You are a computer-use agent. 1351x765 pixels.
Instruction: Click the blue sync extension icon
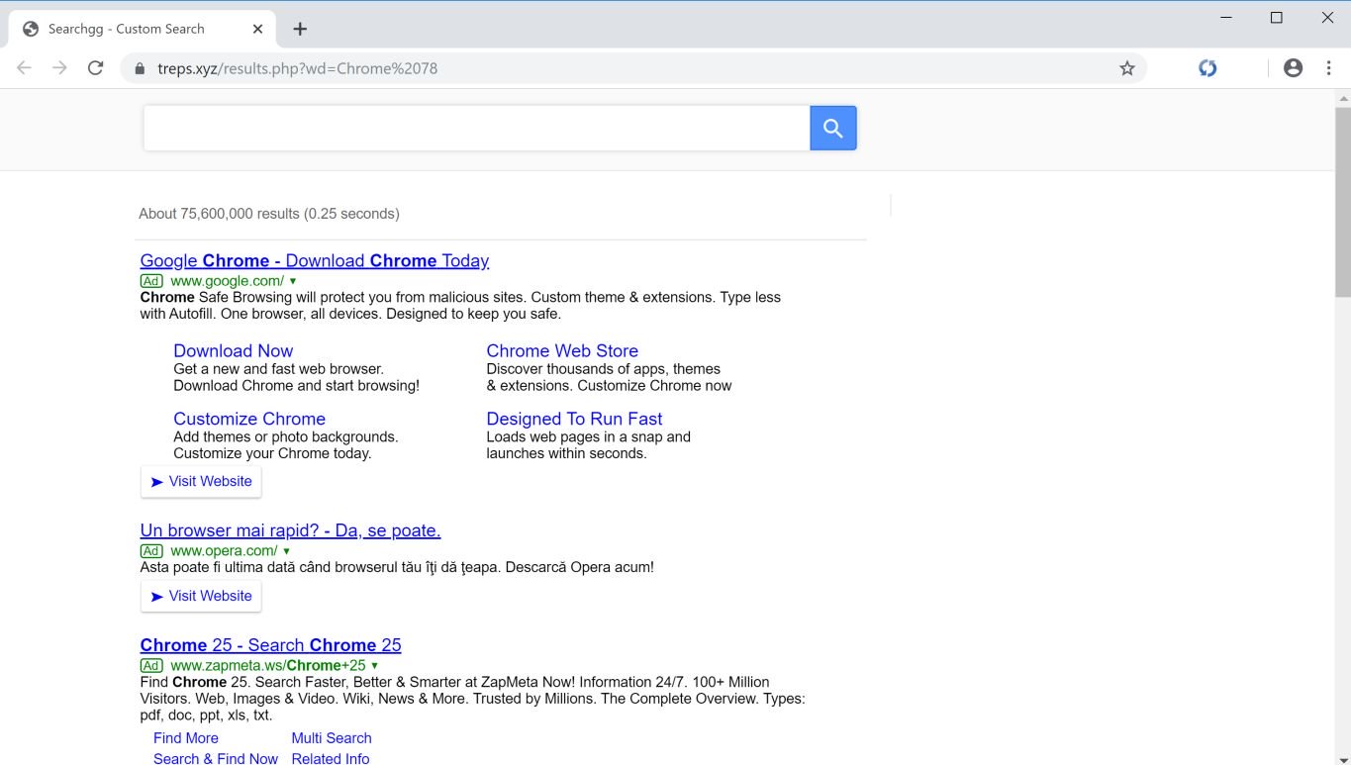point(1207,68)
